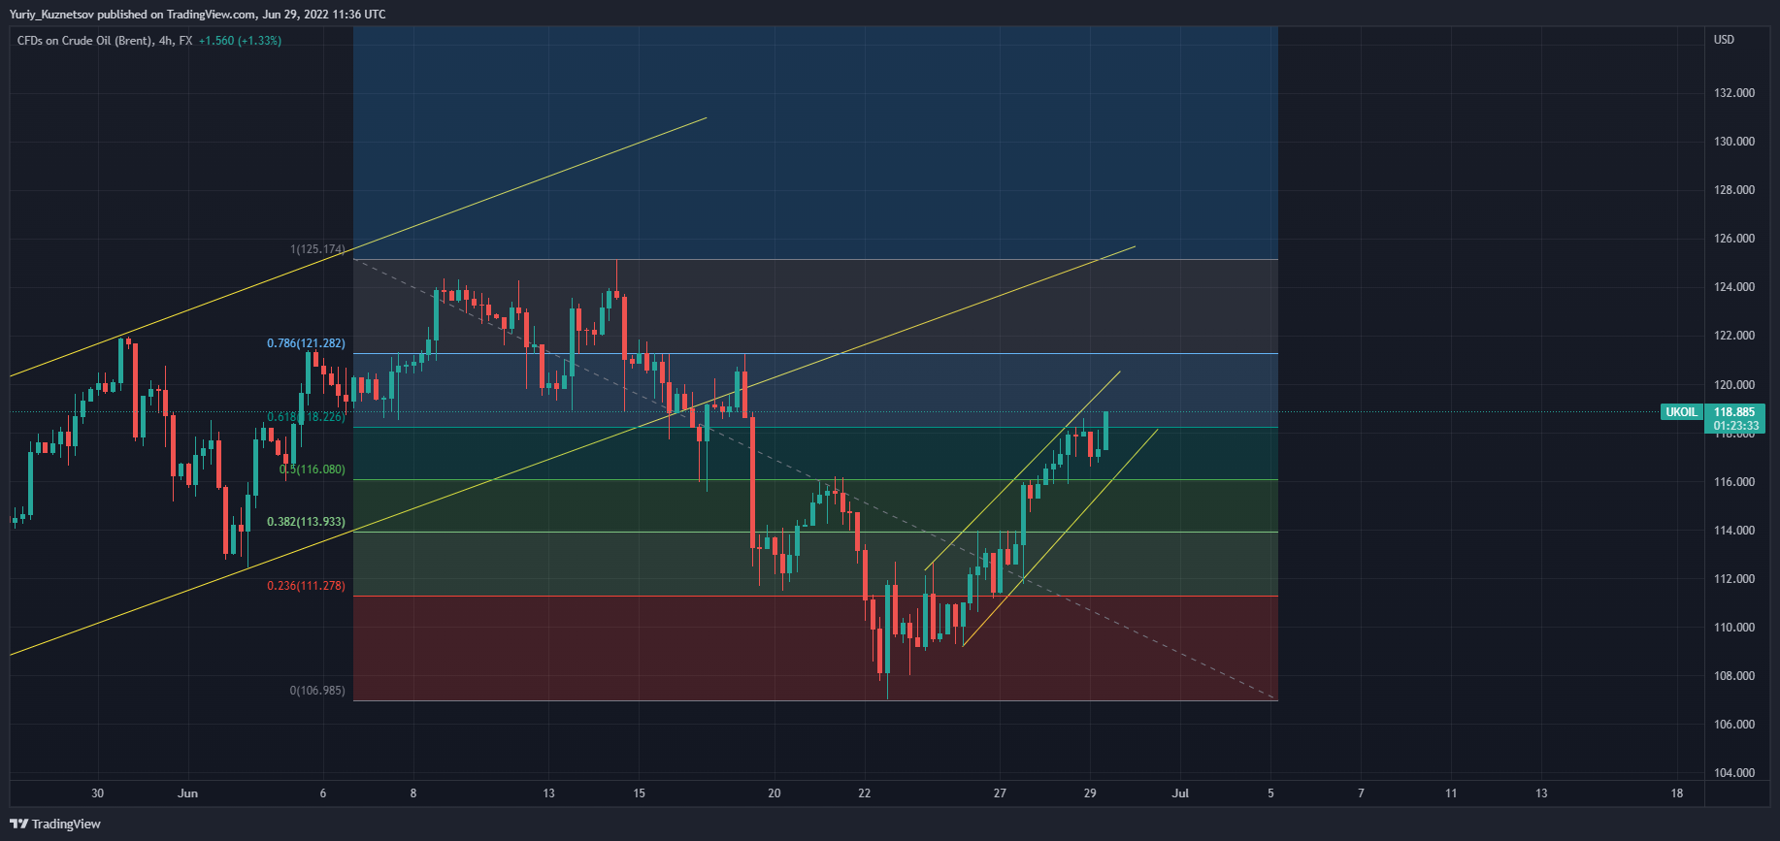The width and height of the screenshot is (1780, 841).
Task: Click the 132.000 price axis label
Action: click(1734, 93)
